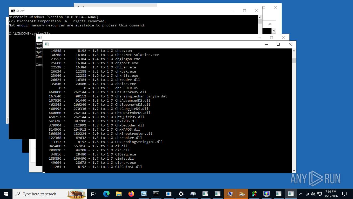
Task: Launch Microsoft Edge from the taskbar
Action: (106, 194)
